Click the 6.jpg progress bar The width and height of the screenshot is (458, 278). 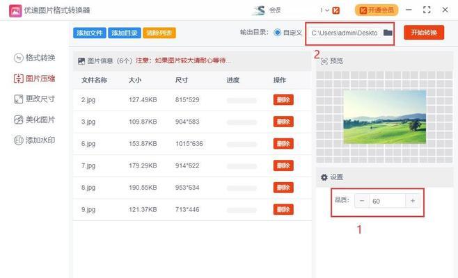(x=242, y=144)
